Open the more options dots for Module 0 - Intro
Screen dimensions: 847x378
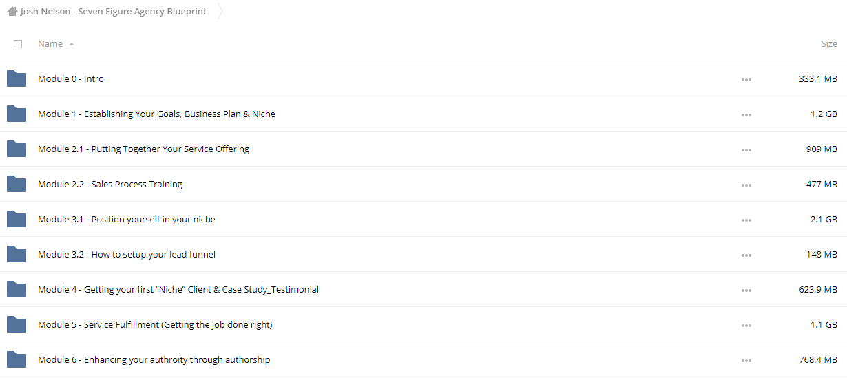746,80
